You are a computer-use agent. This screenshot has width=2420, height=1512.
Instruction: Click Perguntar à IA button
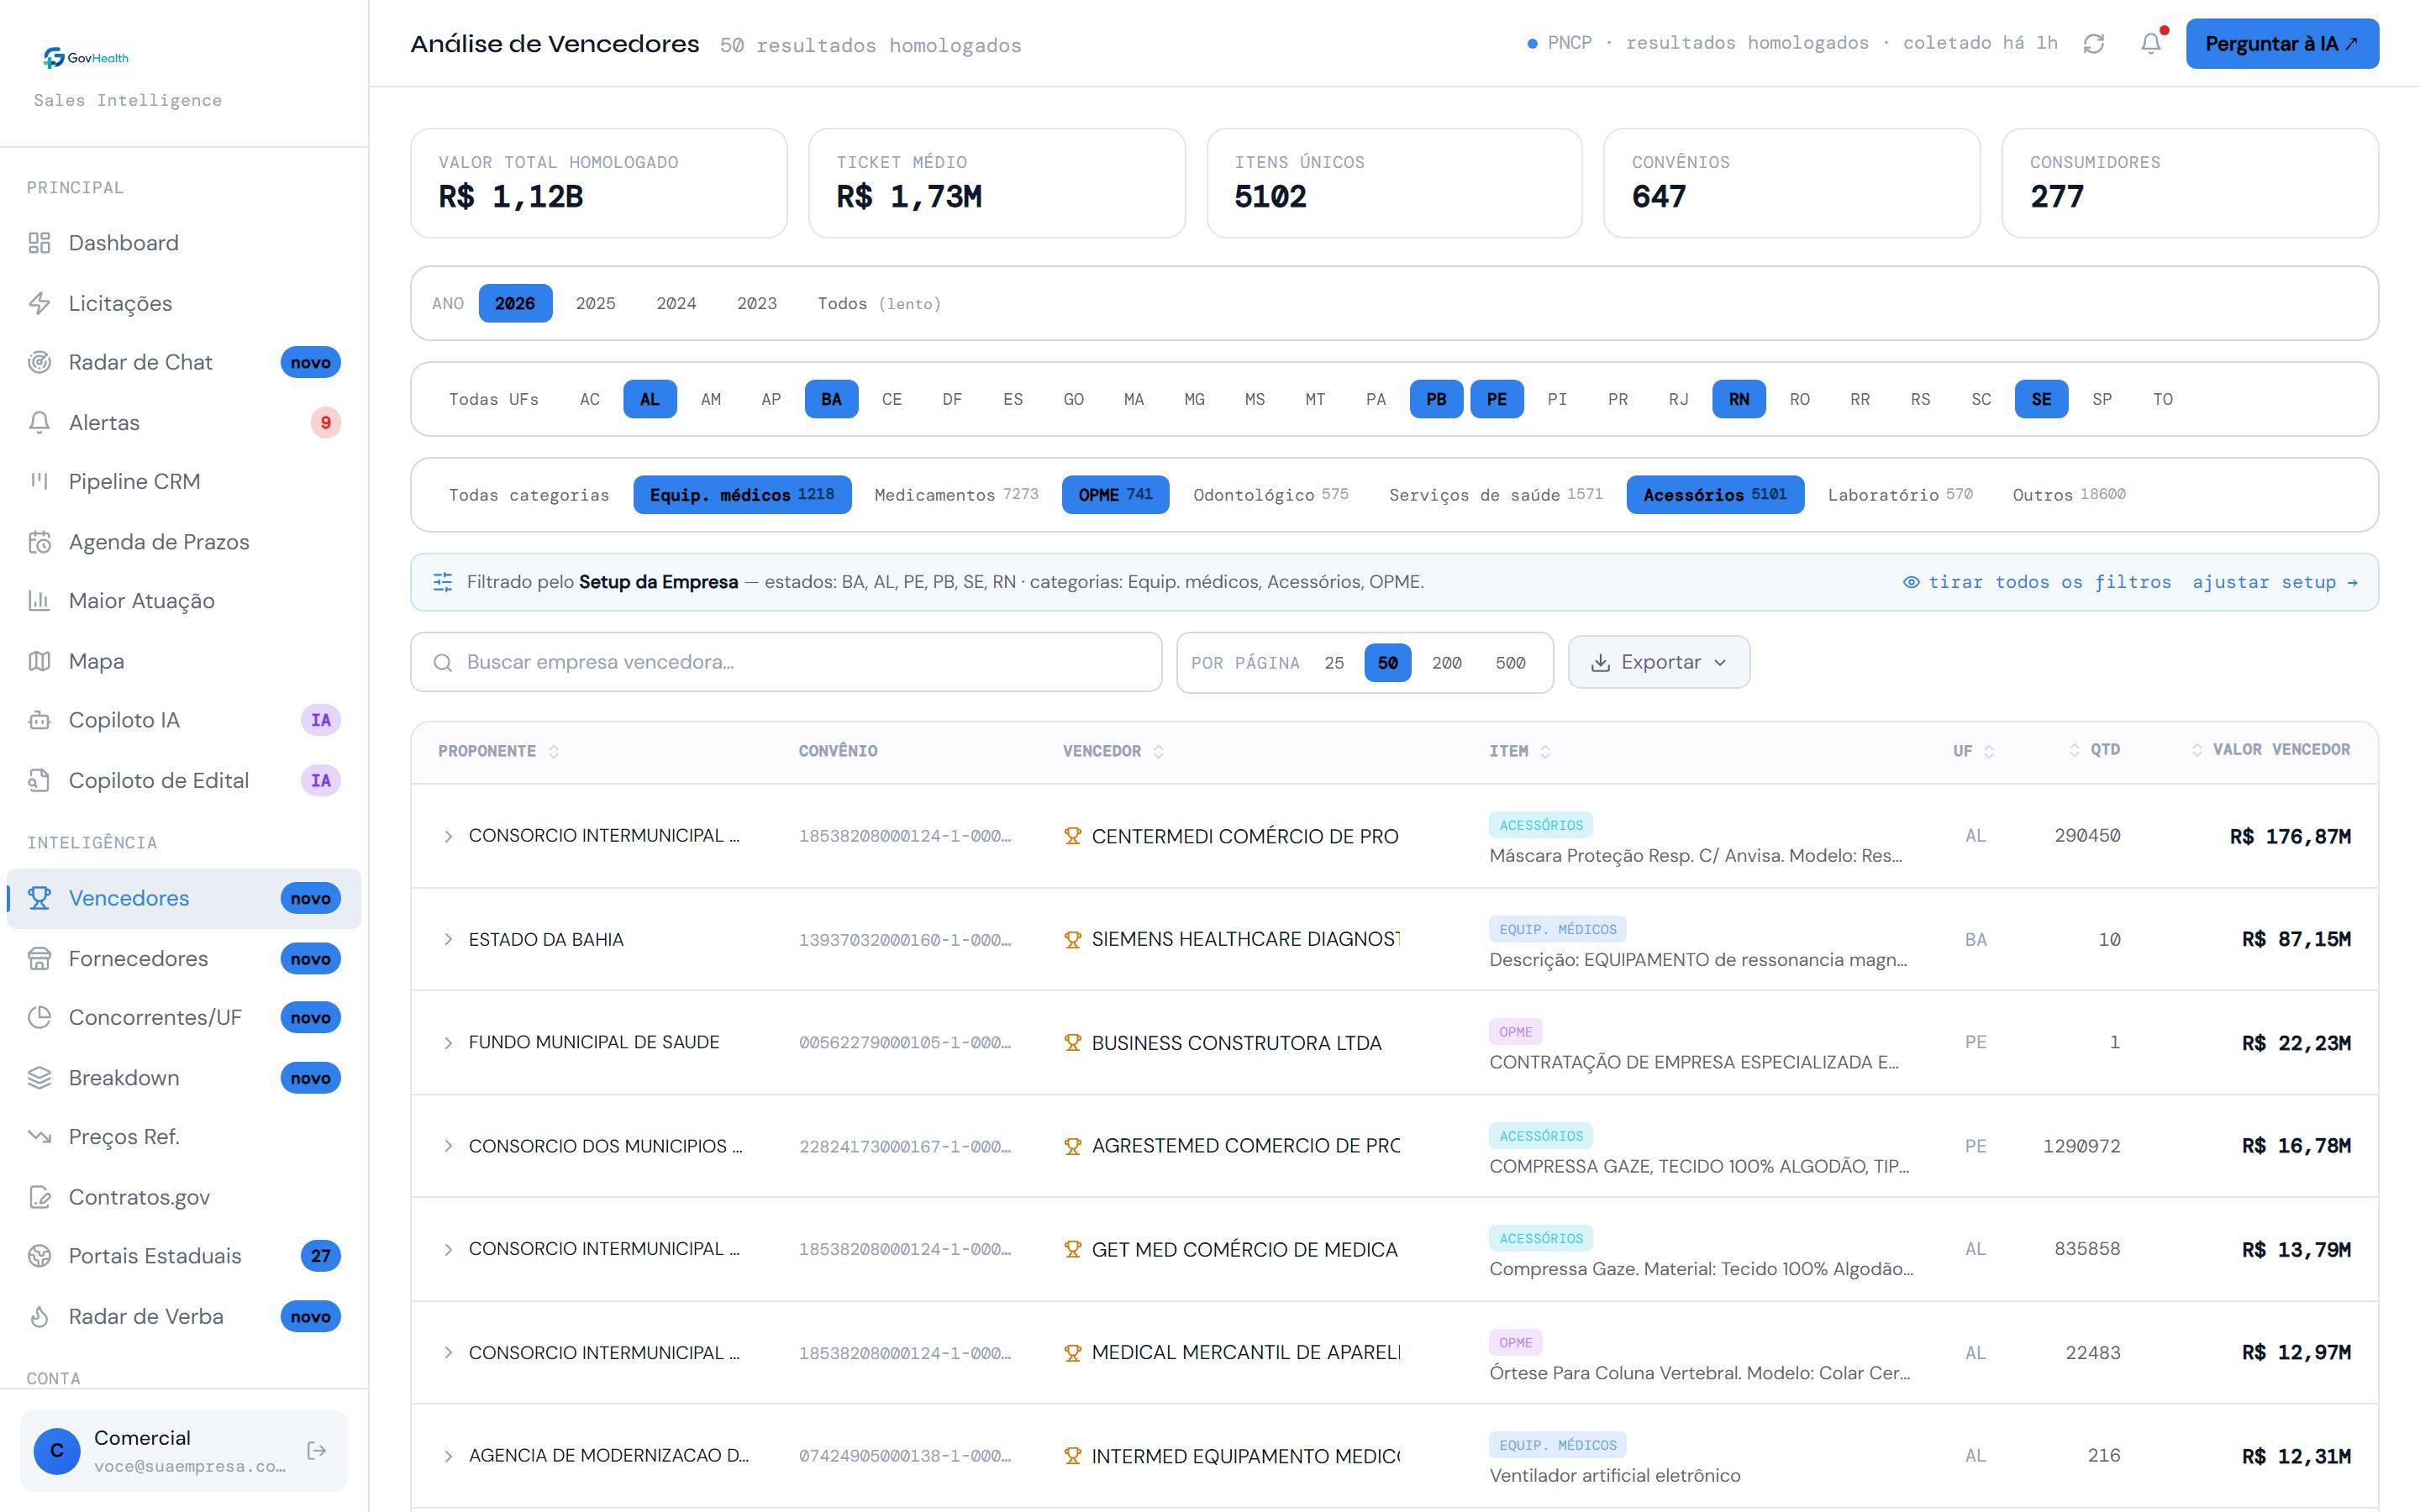point(2282,44)
